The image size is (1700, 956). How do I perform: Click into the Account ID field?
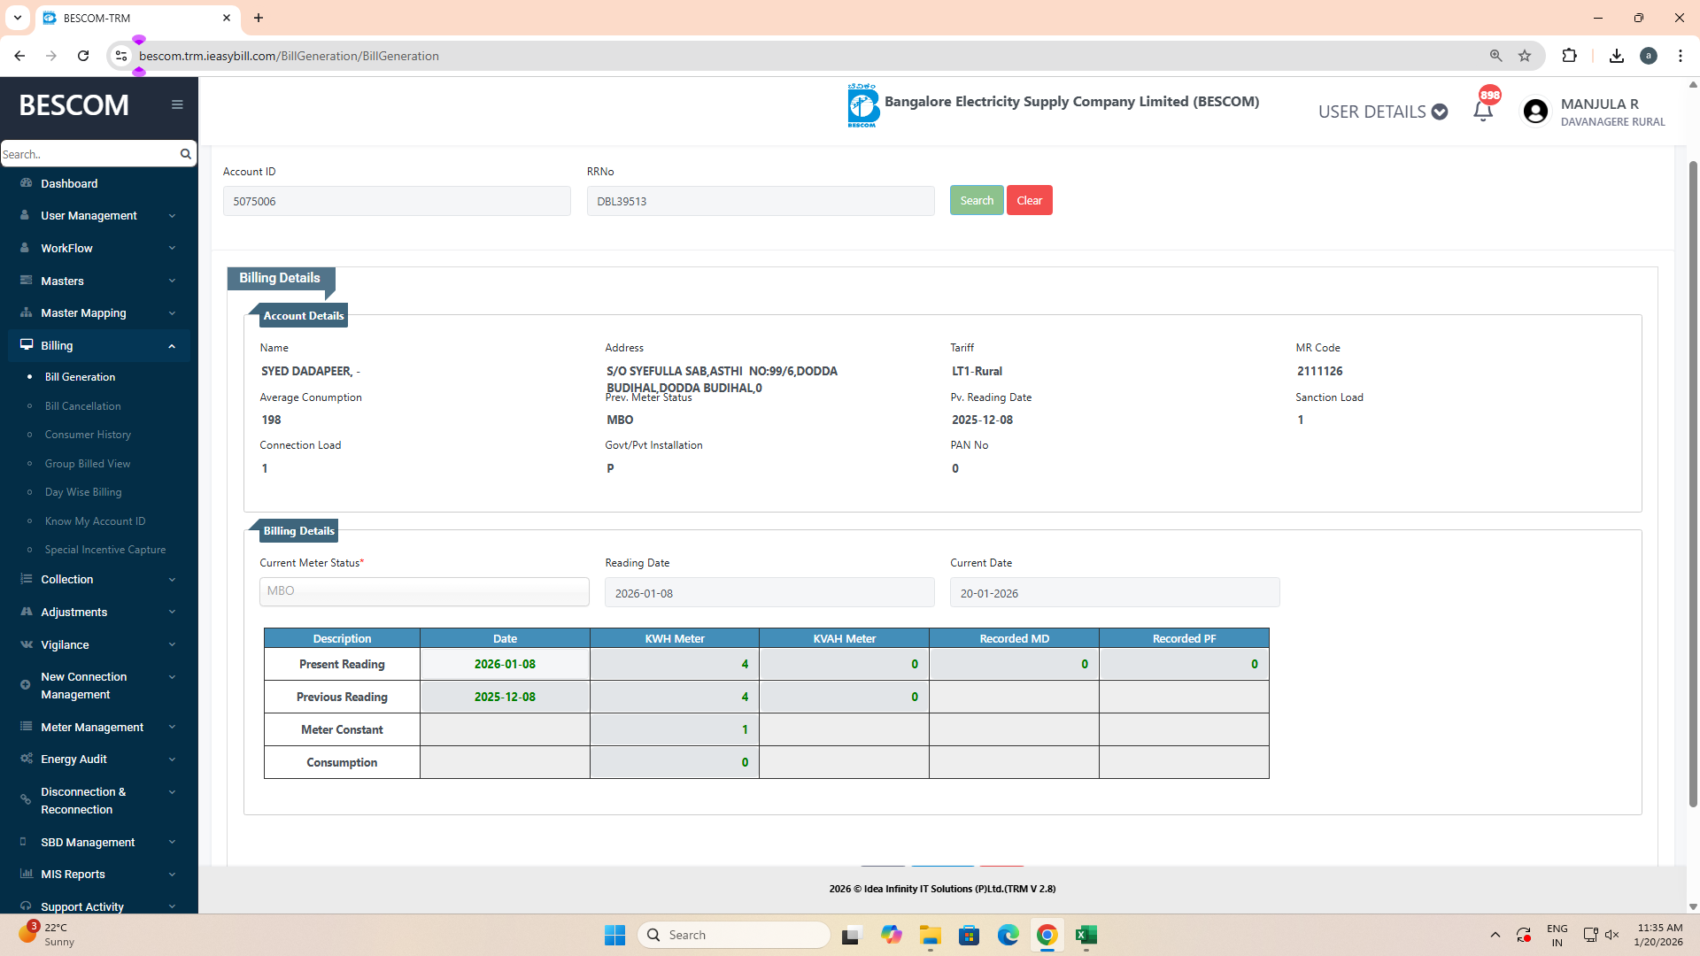(x=396, y=201)
